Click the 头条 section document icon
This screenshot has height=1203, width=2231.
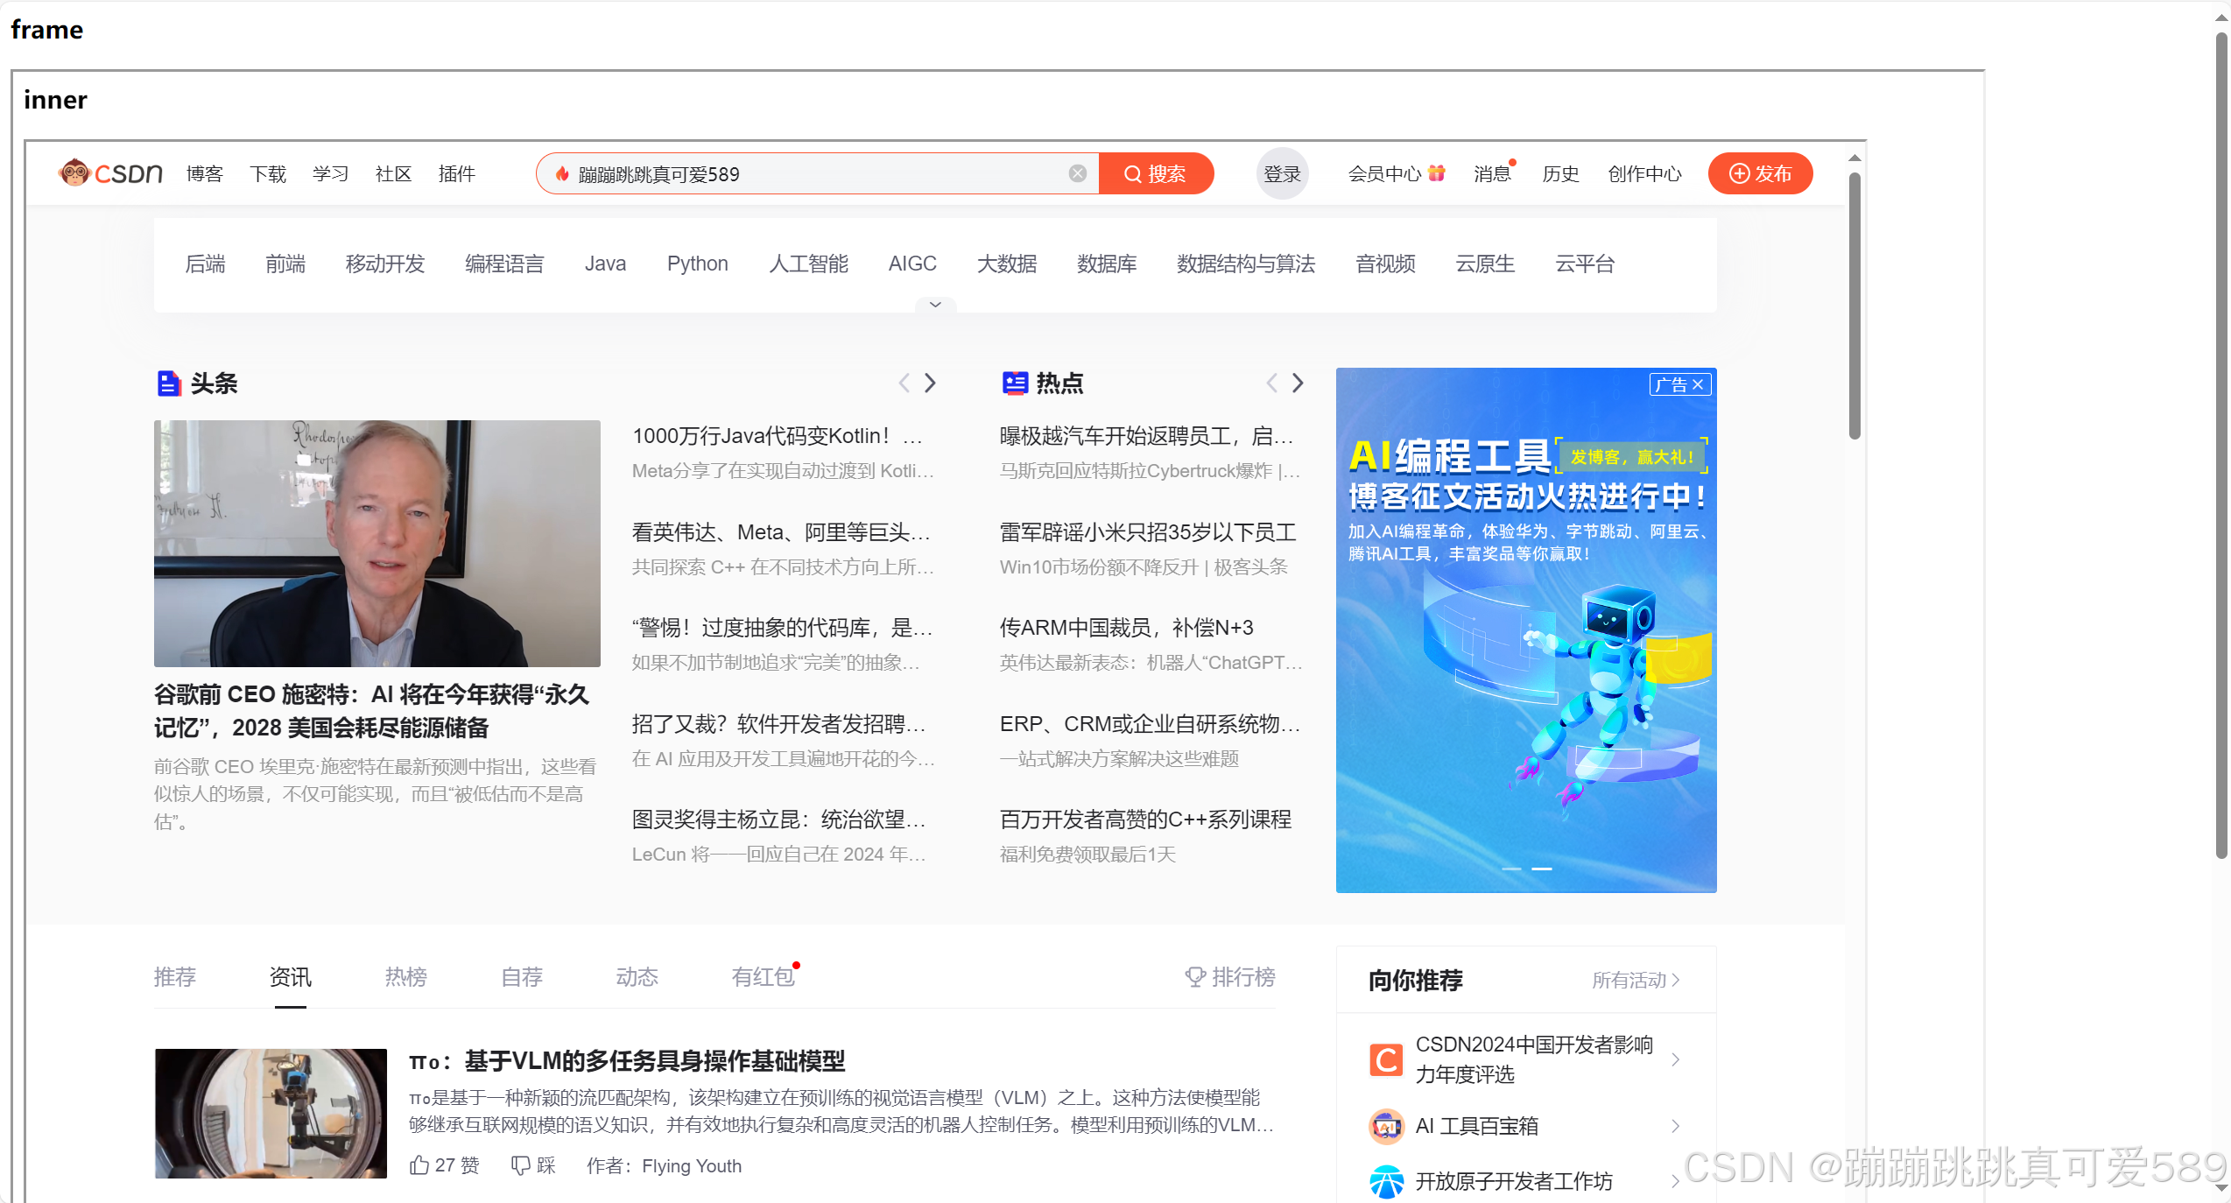(168, 383)
